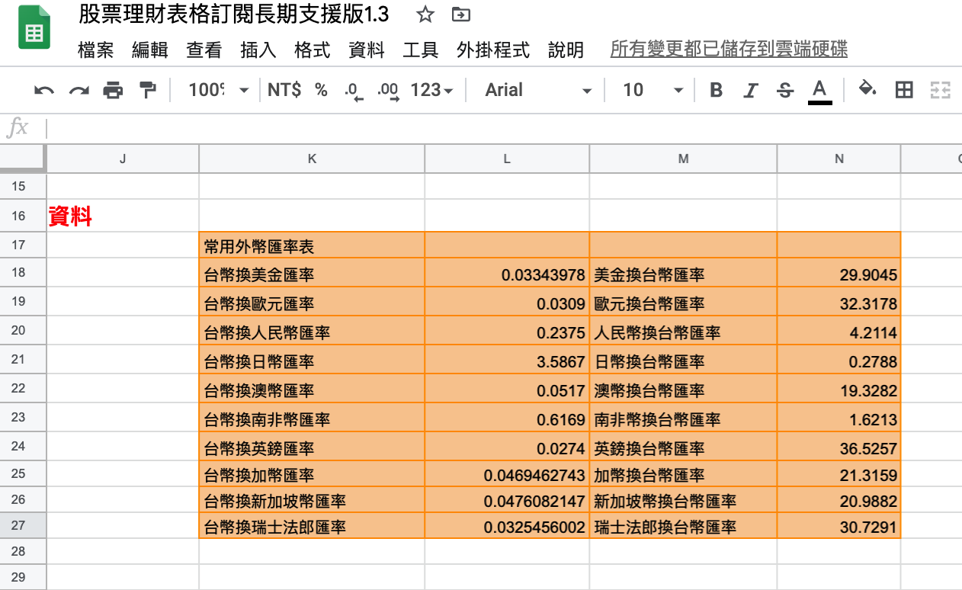Select the red 資料 cell
962x590 pixels.
tap(123, 216)
